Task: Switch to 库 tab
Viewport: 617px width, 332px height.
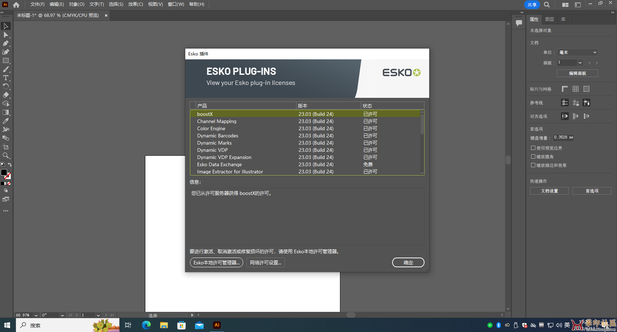Action: pos(563,19)
